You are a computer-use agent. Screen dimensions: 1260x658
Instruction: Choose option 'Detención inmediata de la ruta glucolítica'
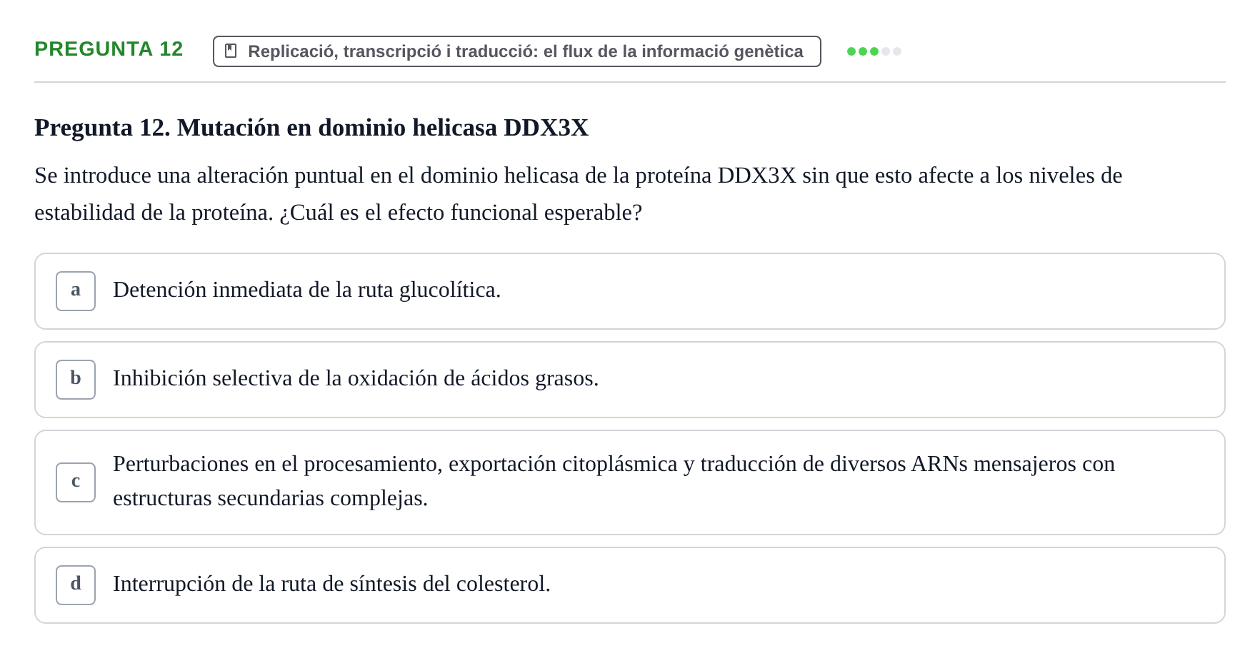[x=630, y=291]
